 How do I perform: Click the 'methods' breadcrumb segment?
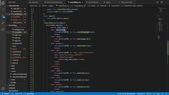click(103, 6)
